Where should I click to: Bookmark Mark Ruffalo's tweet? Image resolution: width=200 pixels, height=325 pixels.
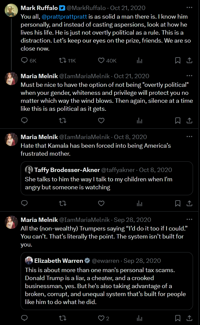(x=178, y=60)
